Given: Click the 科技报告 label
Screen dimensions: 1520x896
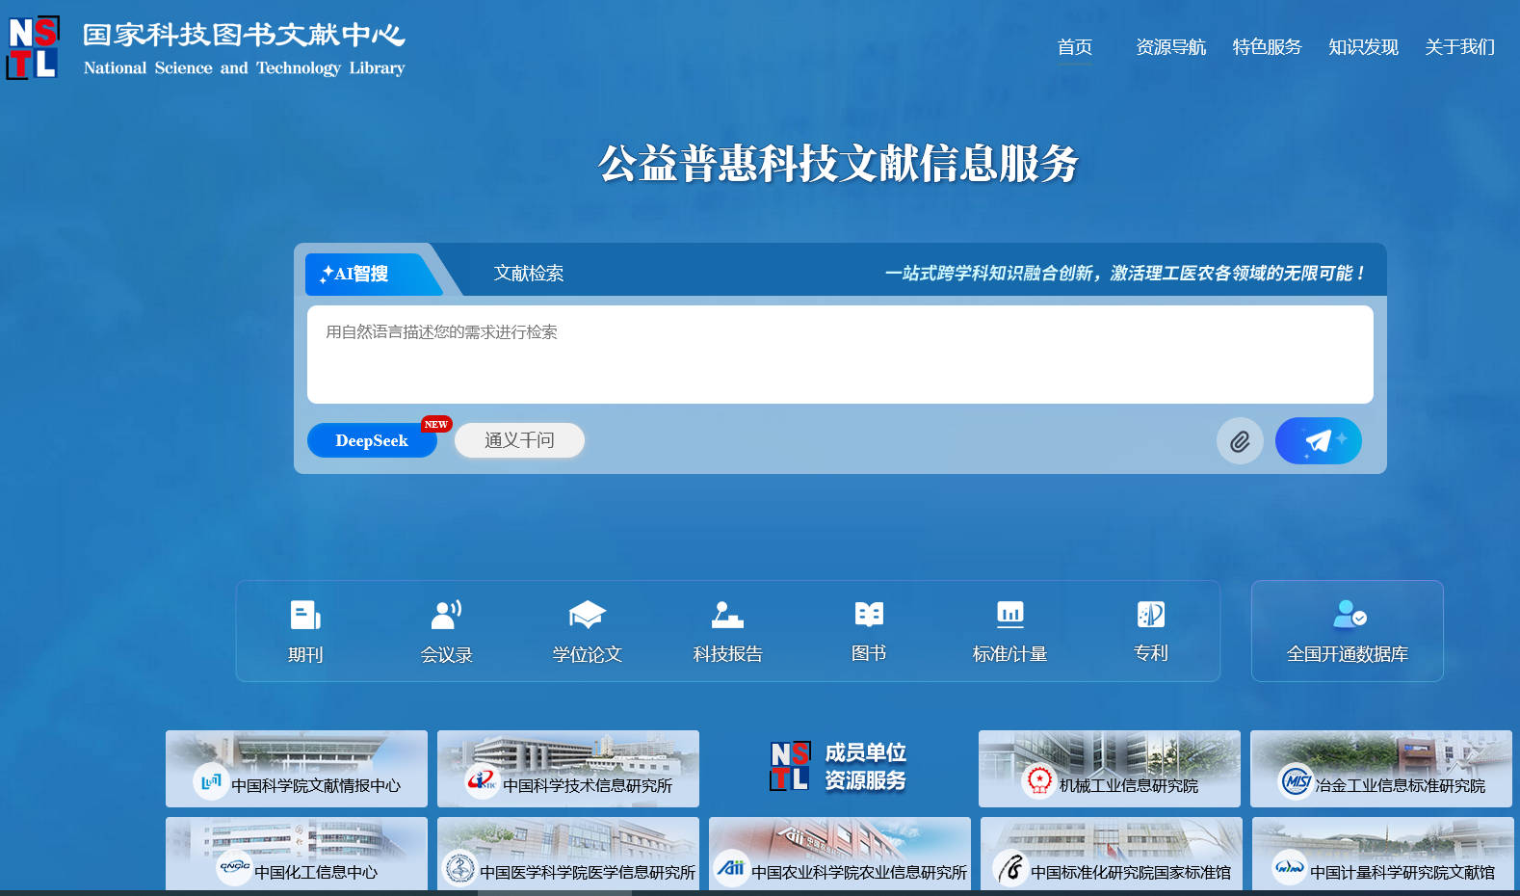Looking at the screenshot, I should click(727, 655).
